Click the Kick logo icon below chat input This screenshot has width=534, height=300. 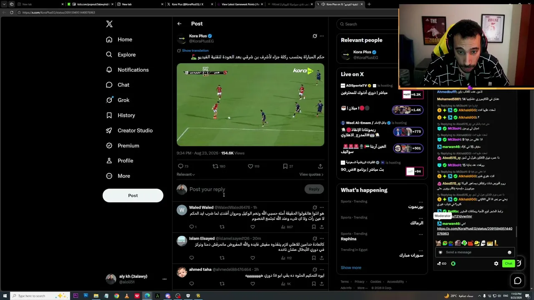pyautogui.click(x=453, y=263)
